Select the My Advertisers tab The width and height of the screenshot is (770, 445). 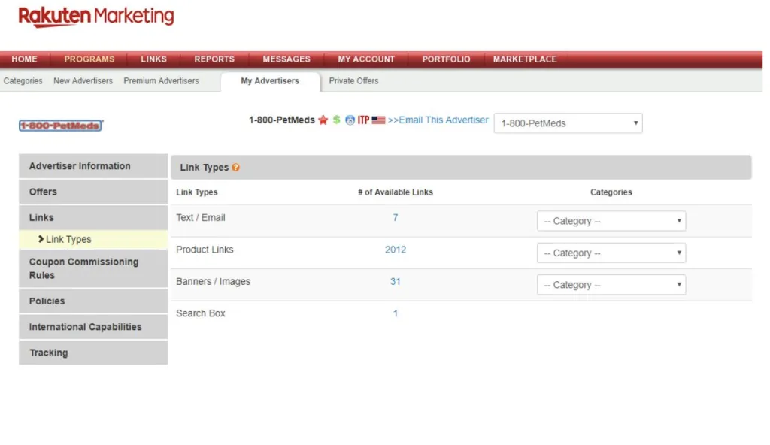click(x=270, y=81)
